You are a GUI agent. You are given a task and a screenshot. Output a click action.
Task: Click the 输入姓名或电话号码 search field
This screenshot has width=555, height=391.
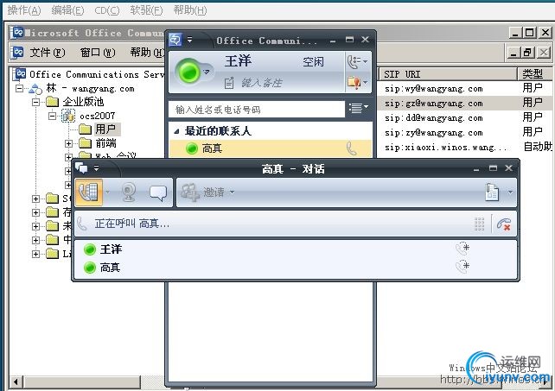[257, 110]
